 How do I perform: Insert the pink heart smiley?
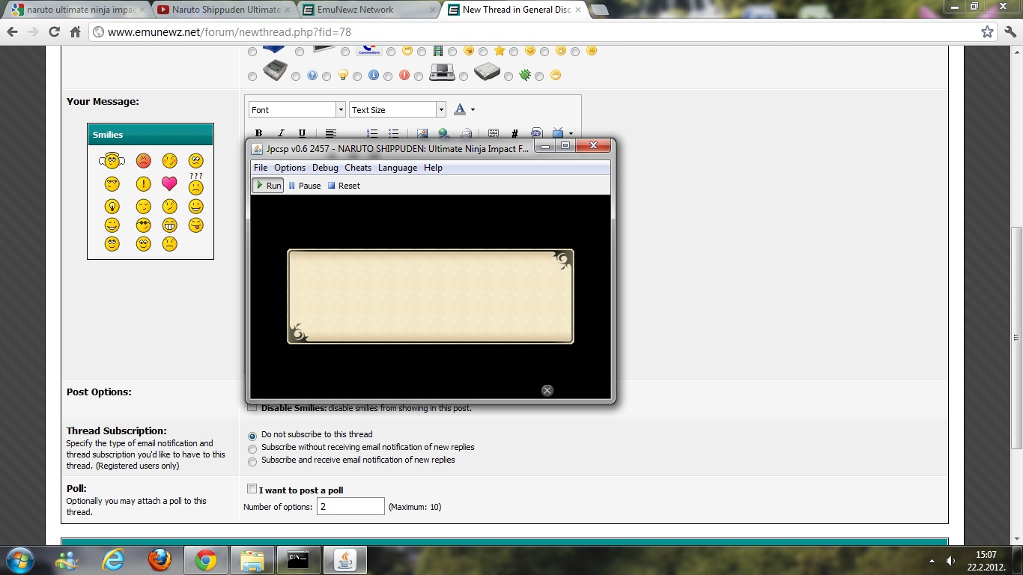point(169,183)
